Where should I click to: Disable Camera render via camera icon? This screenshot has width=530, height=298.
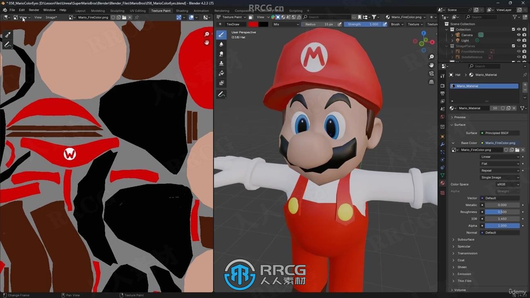pyautogui.click(x=525, y=35)
